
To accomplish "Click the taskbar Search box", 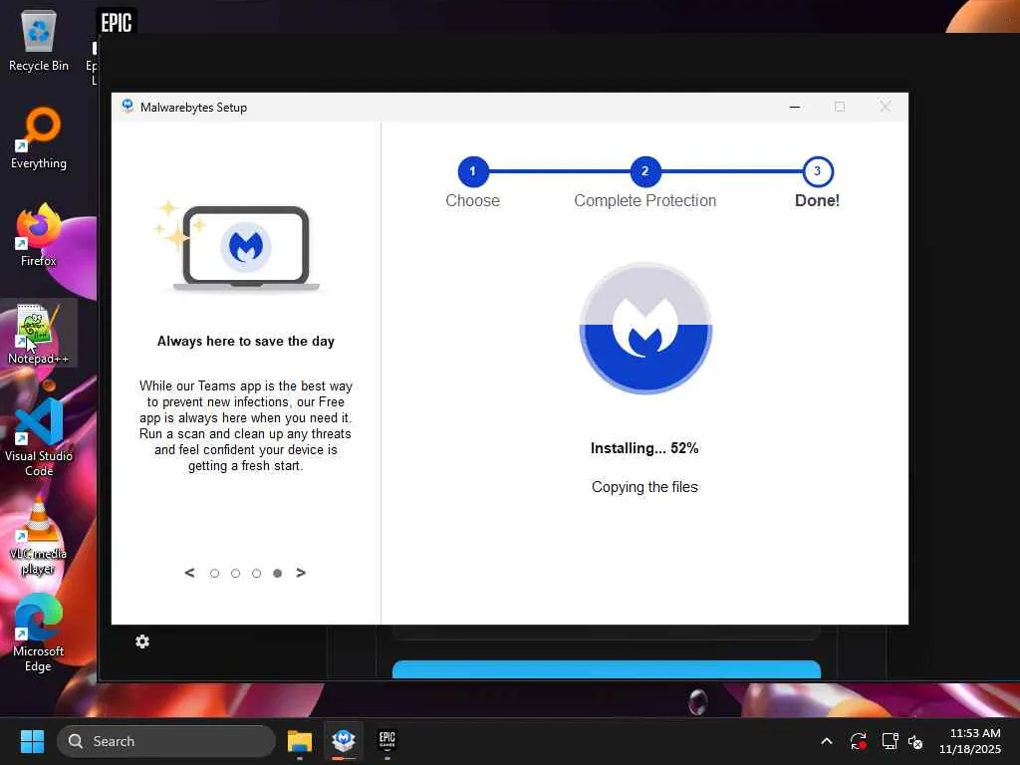I will pos(166,741).
